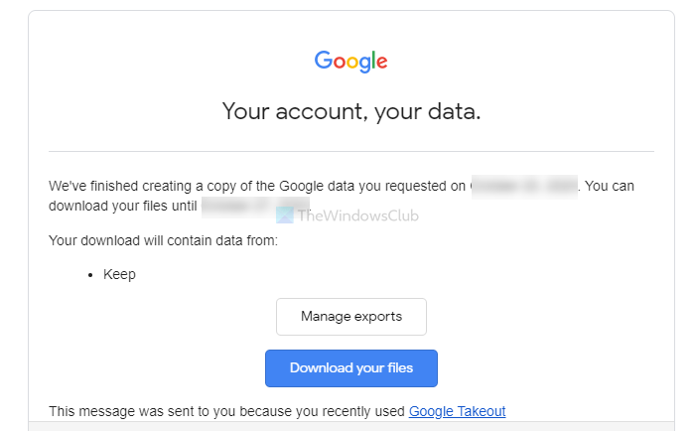Viewport: 695px width, 431px height.
Task: Click the blurred request date text
Action: (526, 186)
